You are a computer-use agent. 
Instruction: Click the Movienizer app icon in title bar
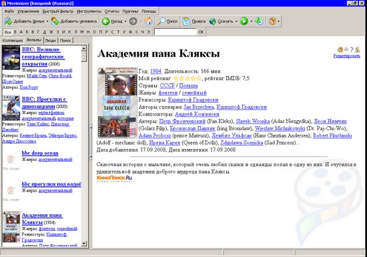pos(3,3)
